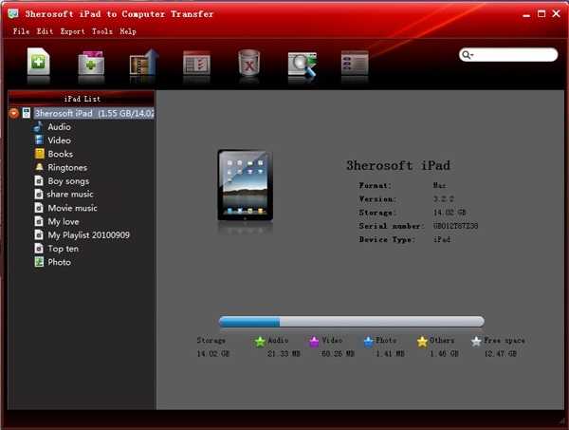Viewport: 569px width, 430px height.
Task: Click the magnifier search-and-filter toolbar icon
Action: click(303, 65)
